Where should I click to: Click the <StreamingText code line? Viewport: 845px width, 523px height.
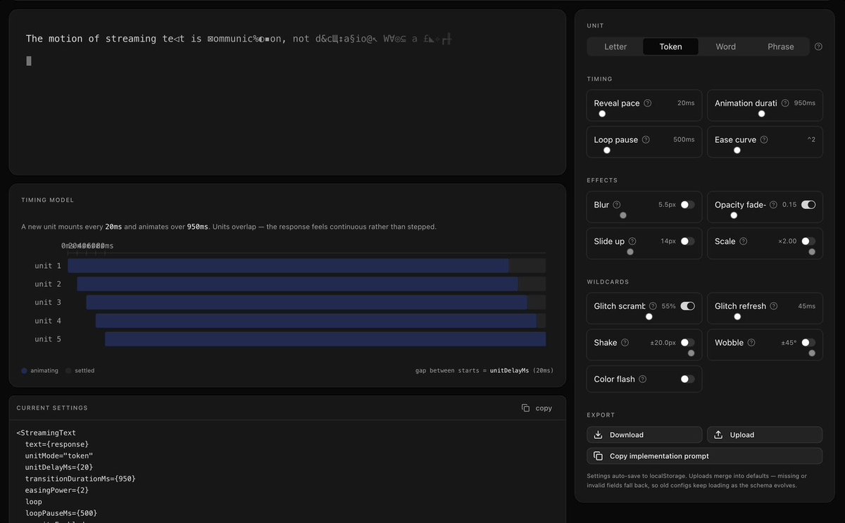tap(46, 433)
